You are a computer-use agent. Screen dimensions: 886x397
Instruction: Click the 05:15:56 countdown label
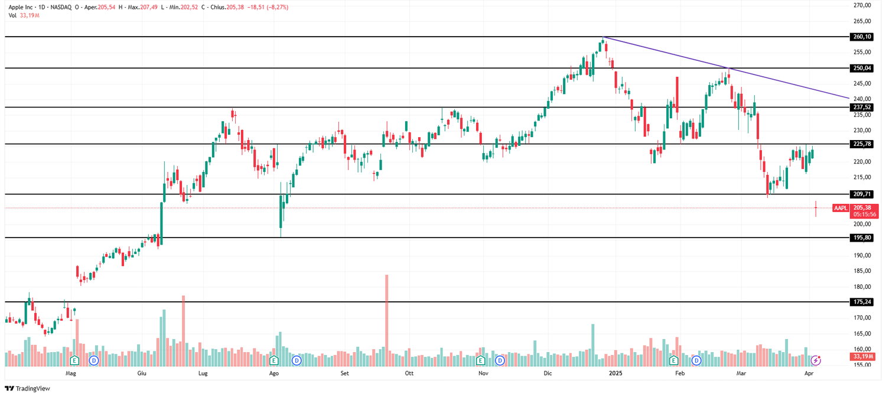(864, 215)
